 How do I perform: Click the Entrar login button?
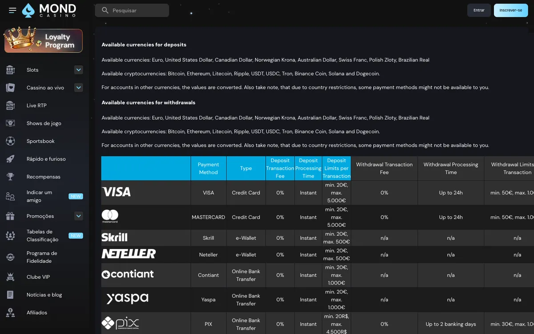(x=479, y=10)
